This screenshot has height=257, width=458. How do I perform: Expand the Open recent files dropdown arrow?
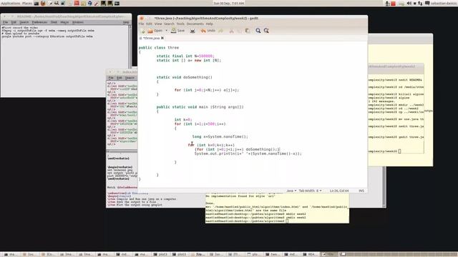(x=167, y=31)
